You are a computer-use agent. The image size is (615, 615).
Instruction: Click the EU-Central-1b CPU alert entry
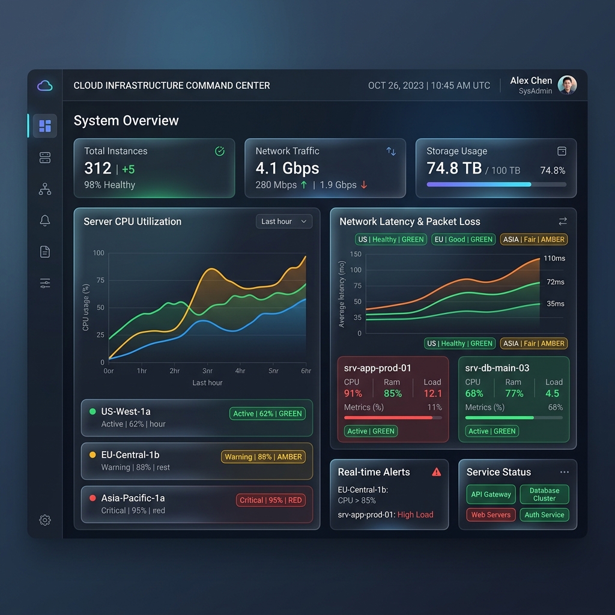363,495
